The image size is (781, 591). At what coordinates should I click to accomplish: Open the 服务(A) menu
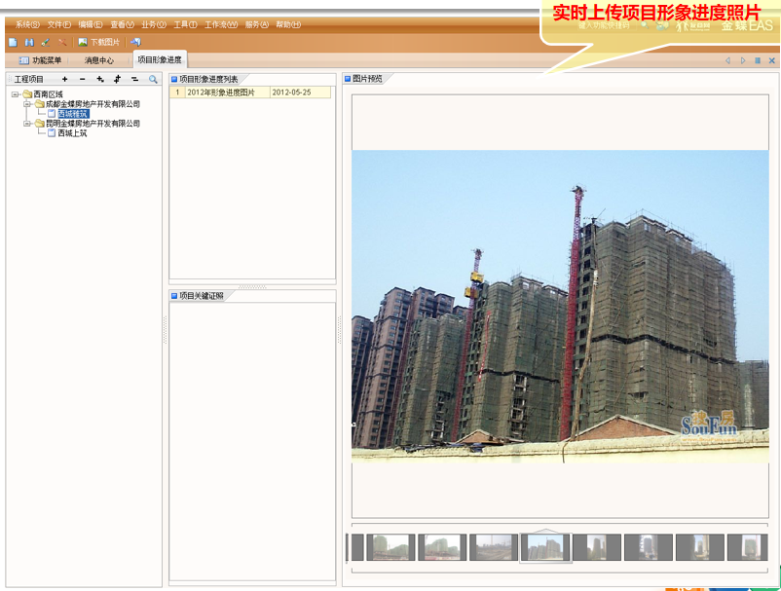click(256, 24)
